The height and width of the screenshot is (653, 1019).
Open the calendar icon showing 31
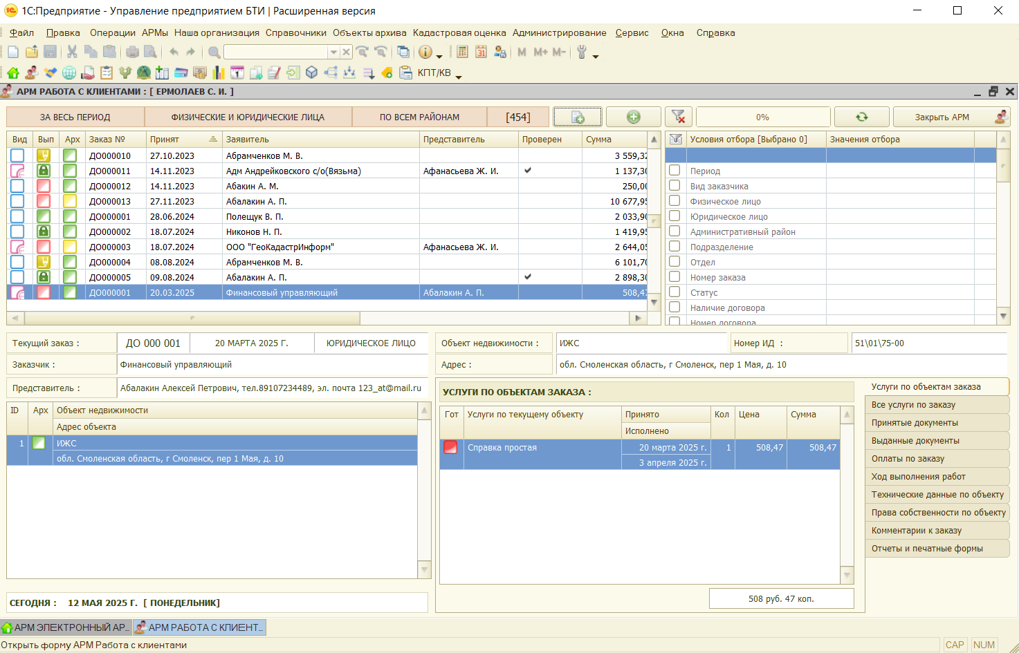(481, 52)
